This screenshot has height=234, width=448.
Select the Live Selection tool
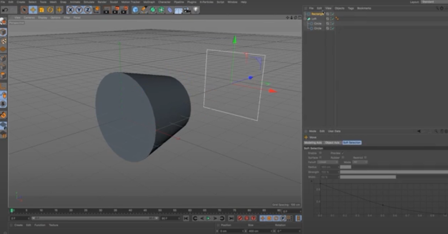pyautogui.click(x=24, y=10)
